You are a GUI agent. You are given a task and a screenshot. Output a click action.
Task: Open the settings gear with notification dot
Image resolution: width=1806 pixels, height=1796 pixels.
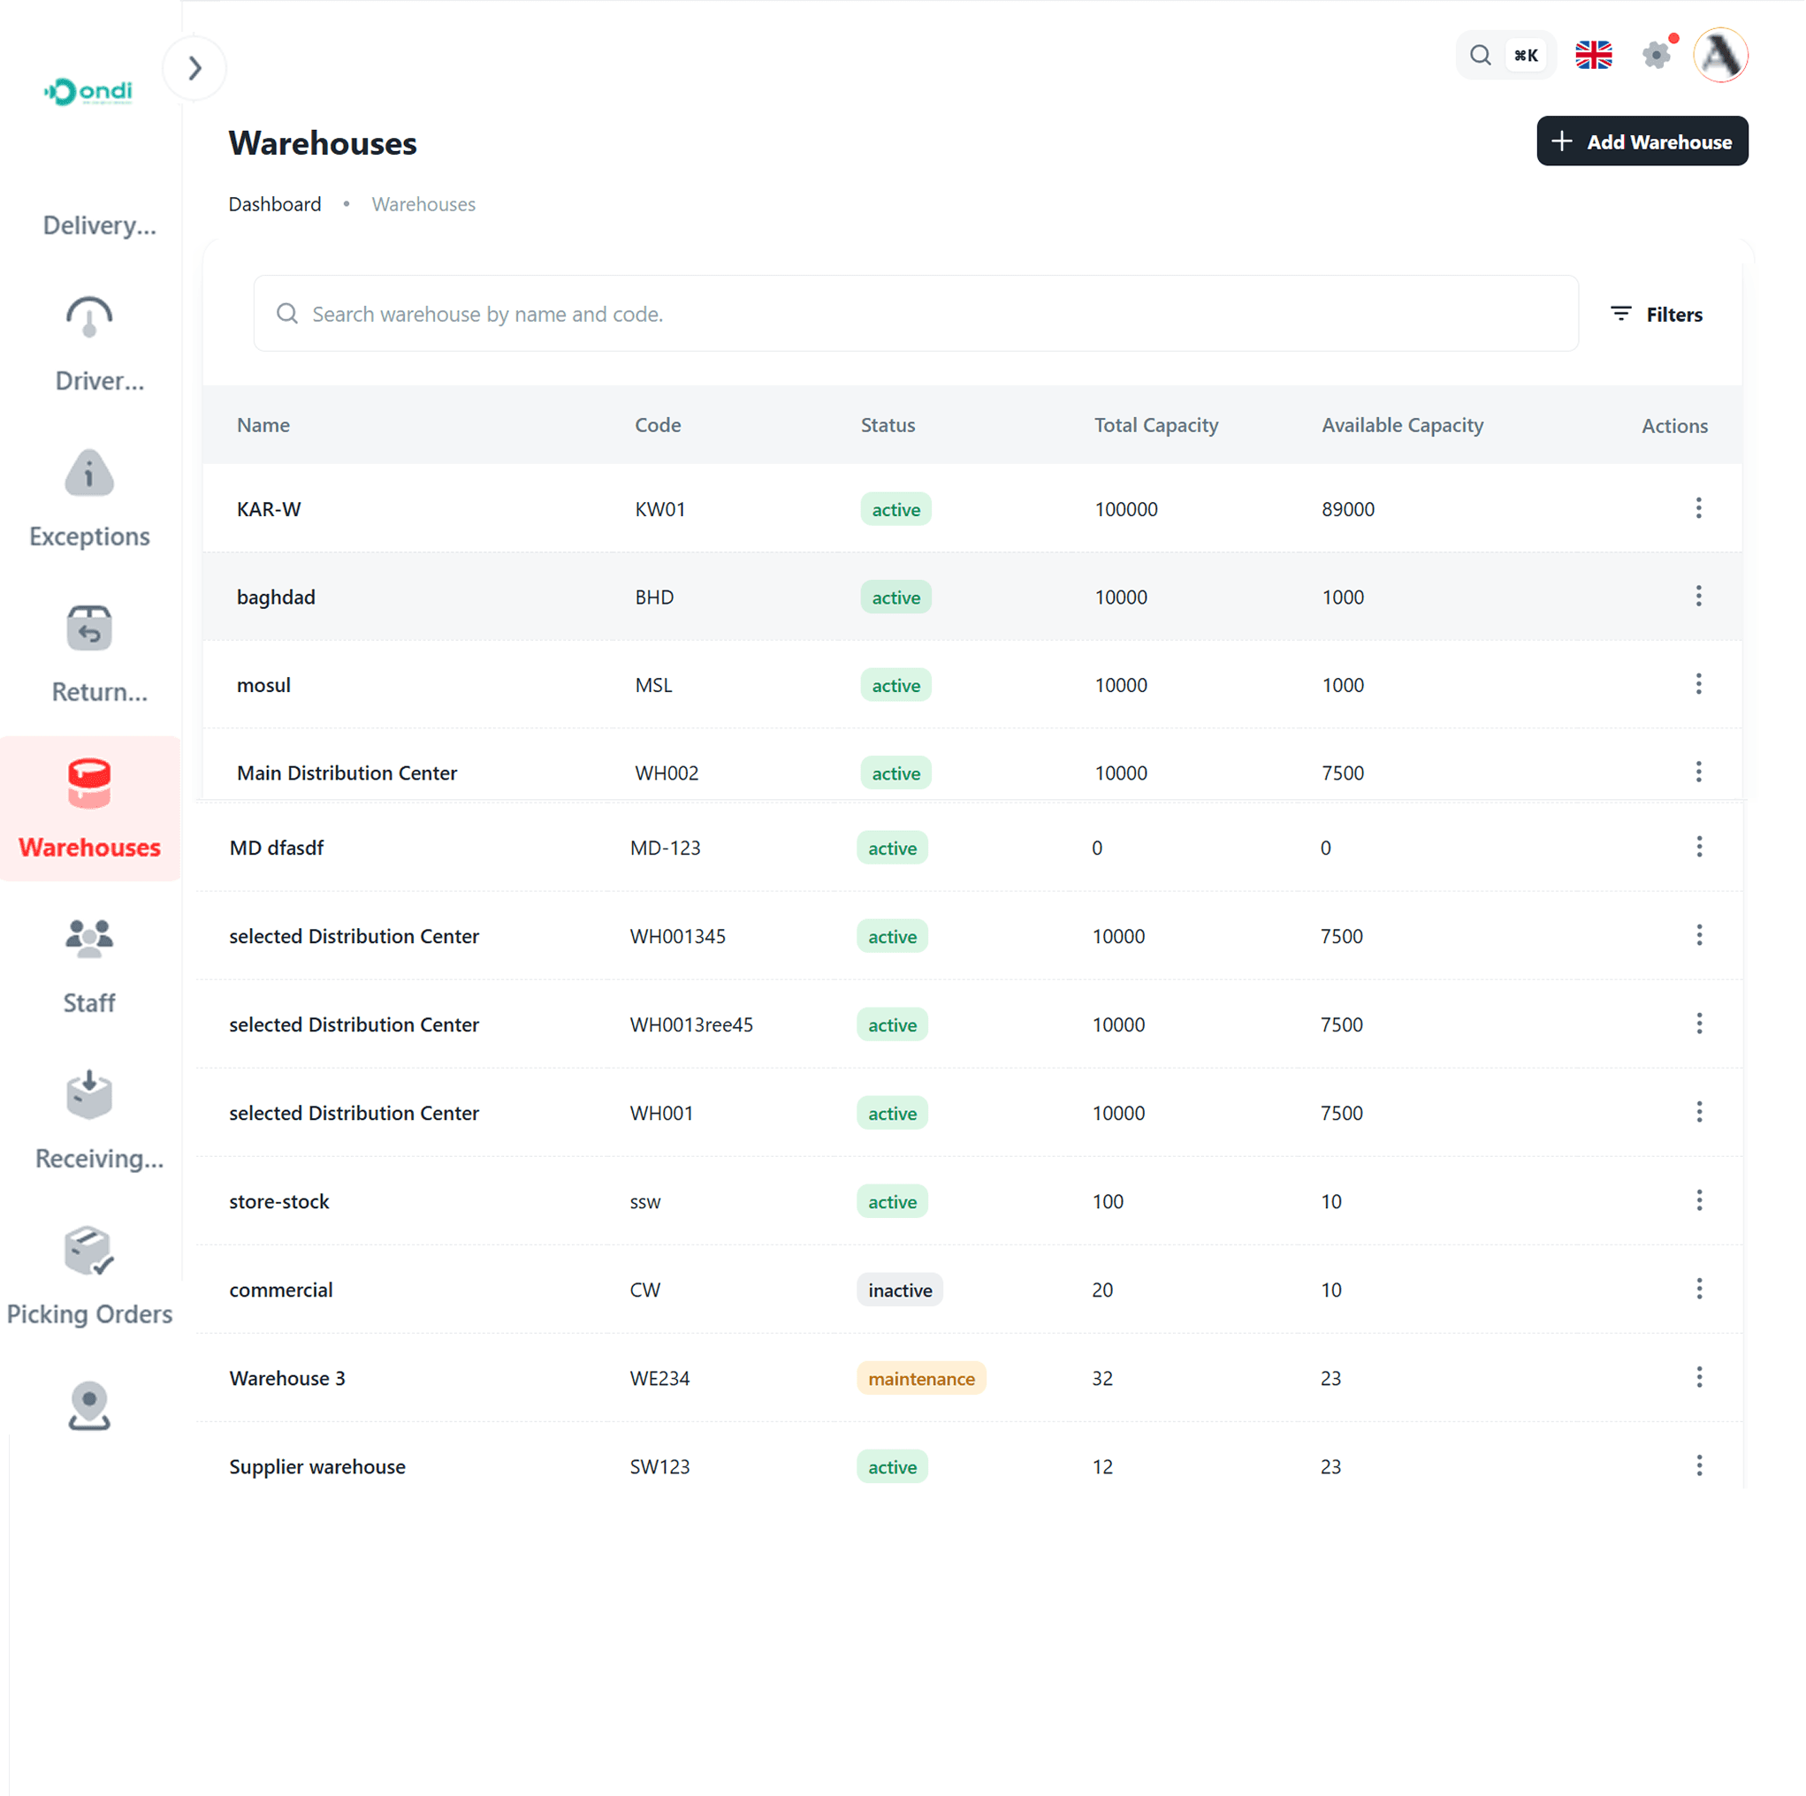click(1657, 55)
